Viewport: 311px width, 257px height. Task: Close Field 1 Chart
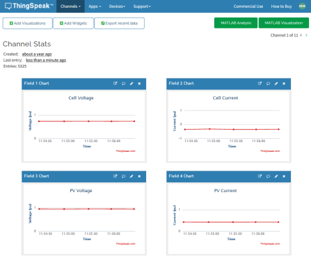click(x=140, y=84)
